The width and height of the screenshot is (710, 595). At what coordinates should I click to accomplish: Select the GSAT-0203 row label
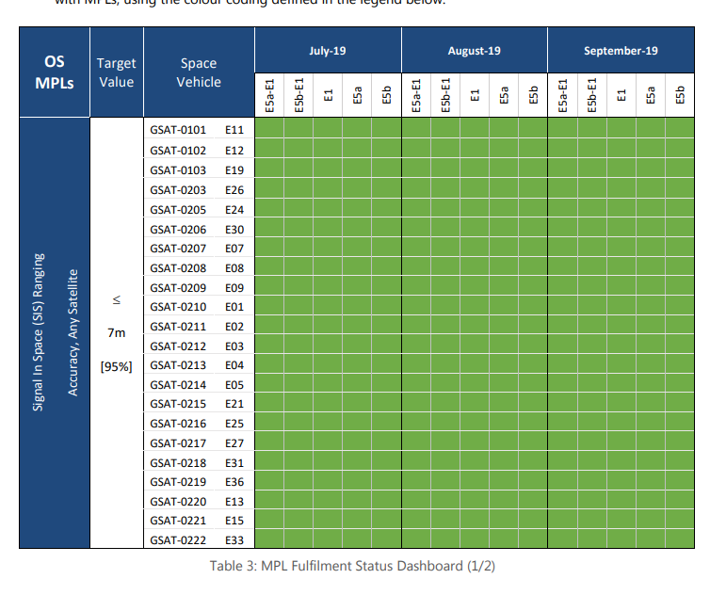[x=178, y=190]
